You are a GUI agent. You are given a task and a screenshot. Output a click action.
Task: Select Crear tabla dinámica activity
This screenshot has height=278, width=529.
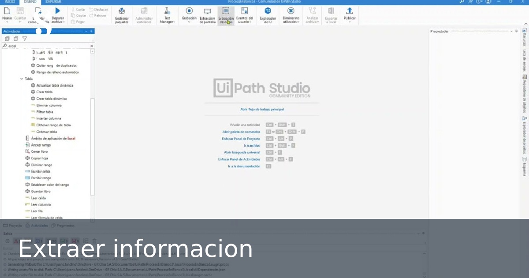(48, 98)
